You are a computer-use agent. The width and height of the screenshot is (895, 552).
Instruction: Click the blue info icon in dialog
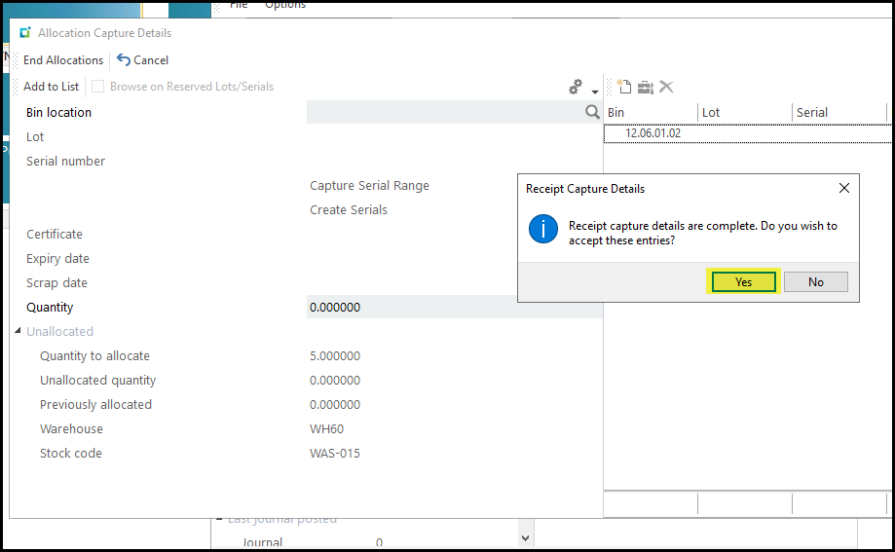pyautogui.click(x=541, y=230)
